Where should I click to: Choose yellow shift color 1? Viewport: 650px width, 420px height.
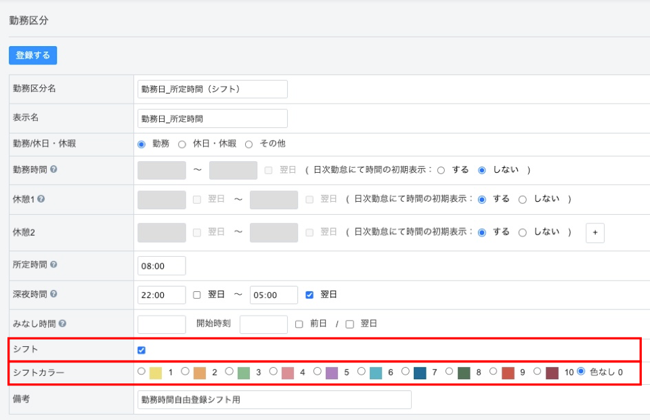click(x=142, y=371)
